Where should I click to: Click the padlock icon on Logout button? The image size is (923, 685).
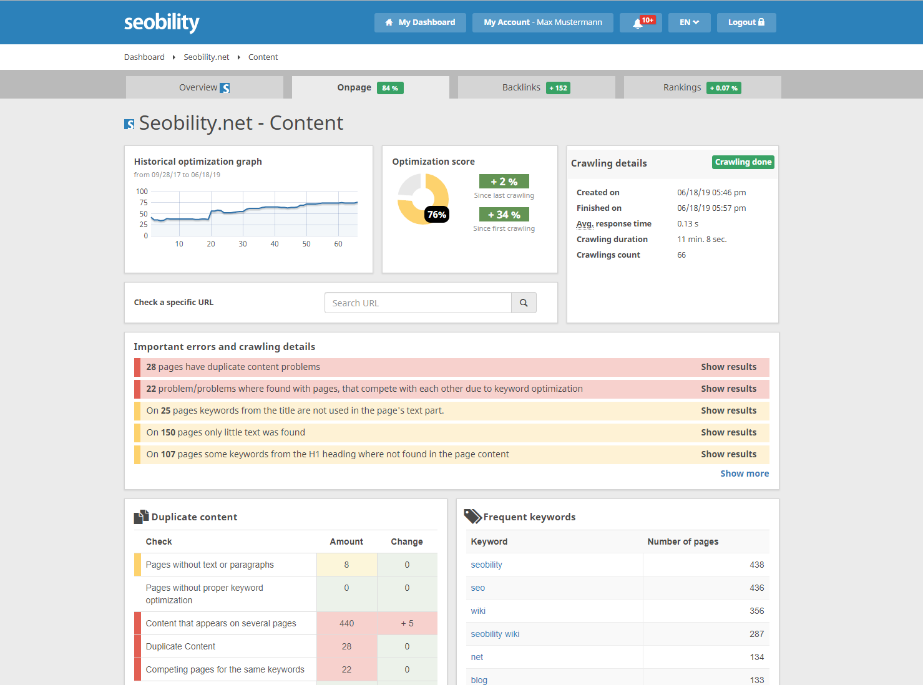(763, 22)
